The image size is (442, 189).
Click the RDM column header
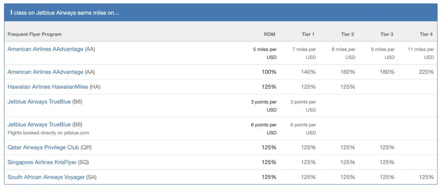point(270,34)
